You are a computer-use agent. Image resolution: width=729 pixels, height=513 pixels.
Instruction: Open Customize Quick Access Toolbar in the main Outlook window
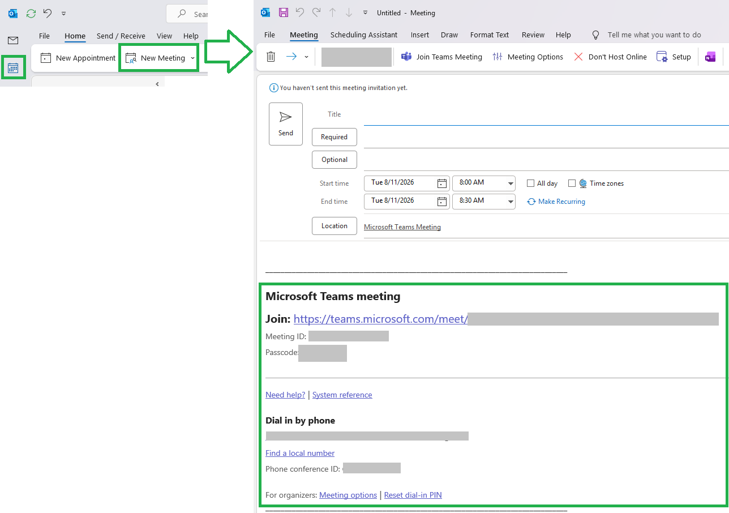tap(63, 13)
